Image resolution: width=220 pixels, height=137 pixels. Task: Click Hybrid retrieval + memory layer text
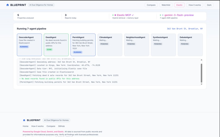click(x=126, y=18)
